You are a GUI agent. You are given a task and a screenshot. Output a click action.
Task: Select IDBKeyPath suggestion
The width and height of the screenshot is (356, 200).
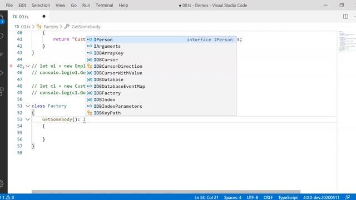pyautogui.click(x=161, y=113)
